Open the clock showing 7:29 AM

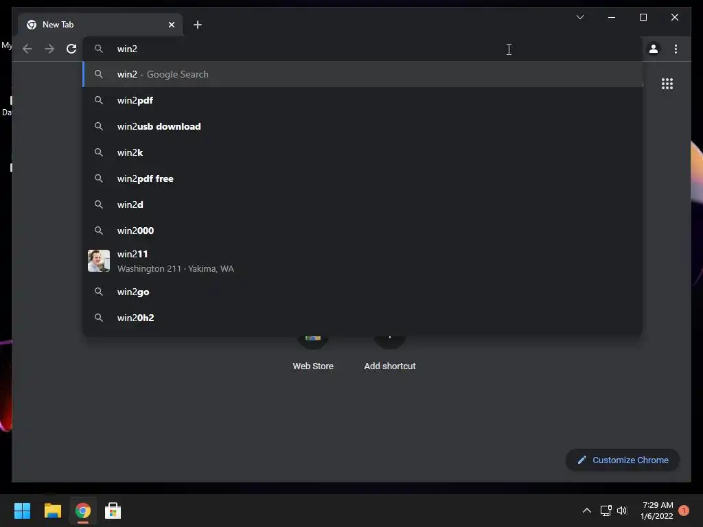[657, 511]
